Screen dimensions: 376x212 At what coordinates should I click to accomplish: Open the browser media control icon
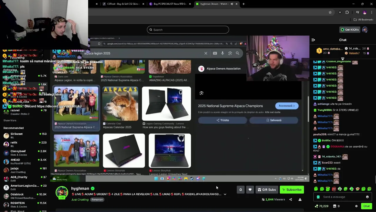(x=357, y=12)
